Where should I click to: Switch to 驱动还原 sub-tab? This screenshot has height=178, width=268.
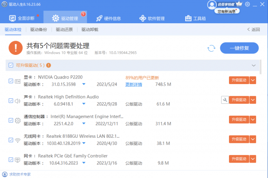click(x=64, y=30)
